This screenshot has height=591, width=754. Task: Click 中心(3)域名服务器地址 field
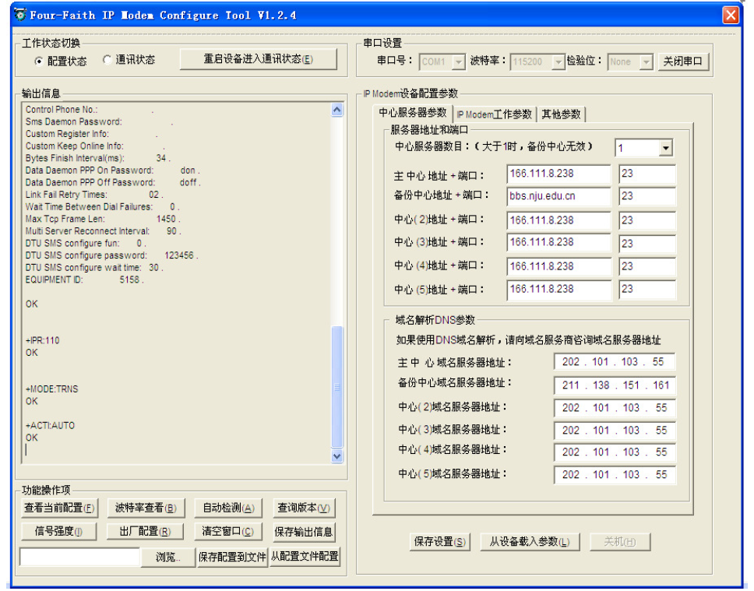[x=615, y=431]
